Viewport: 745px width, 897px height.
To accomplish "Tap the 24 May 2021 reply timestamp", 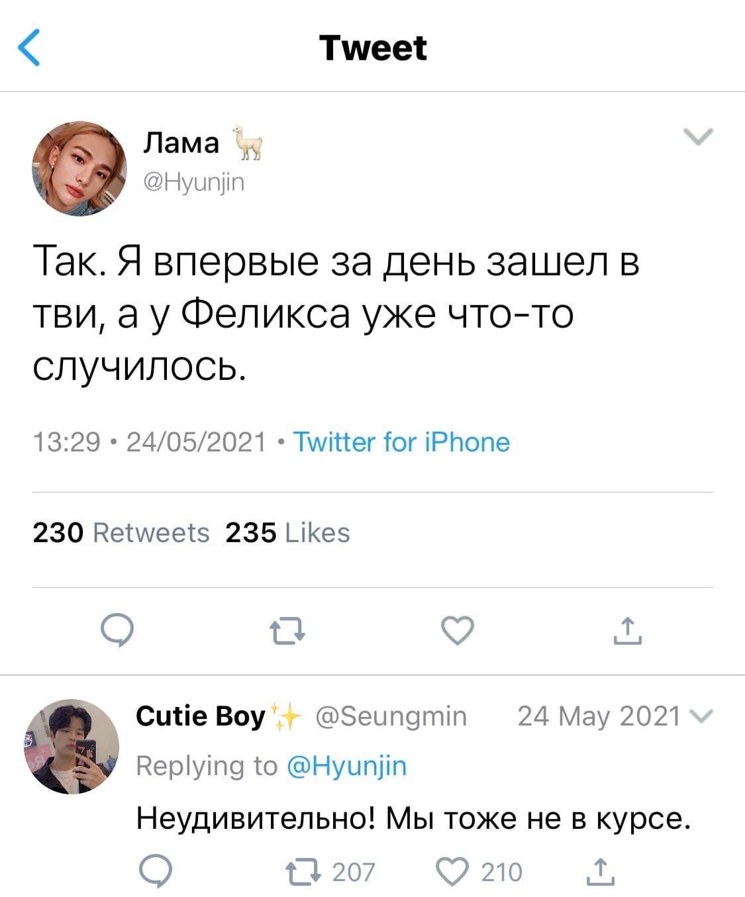I will click(x=599, y=716).
